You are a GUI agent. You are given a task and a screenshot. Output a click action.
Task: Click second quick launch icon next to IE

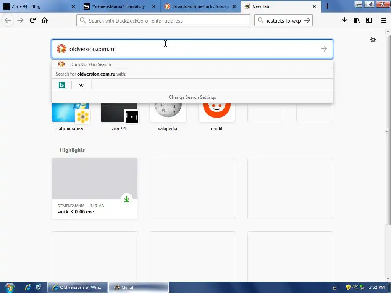click(39, 287)
